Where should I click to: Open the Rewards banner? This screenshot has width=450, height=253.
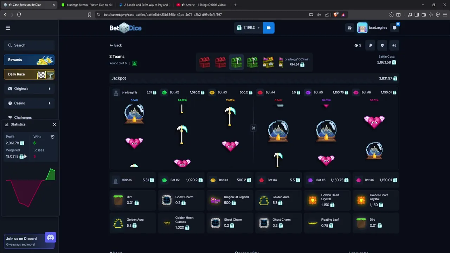[29, 60]
